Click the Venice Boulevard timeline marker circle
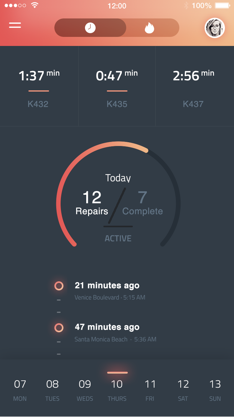 tap(59, 286)
